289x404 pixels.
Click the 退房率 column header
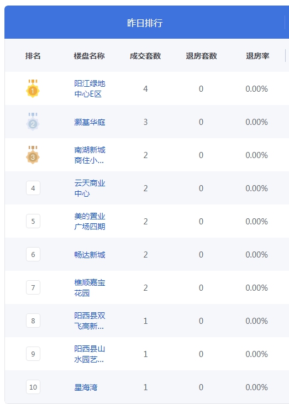point(258,56)
